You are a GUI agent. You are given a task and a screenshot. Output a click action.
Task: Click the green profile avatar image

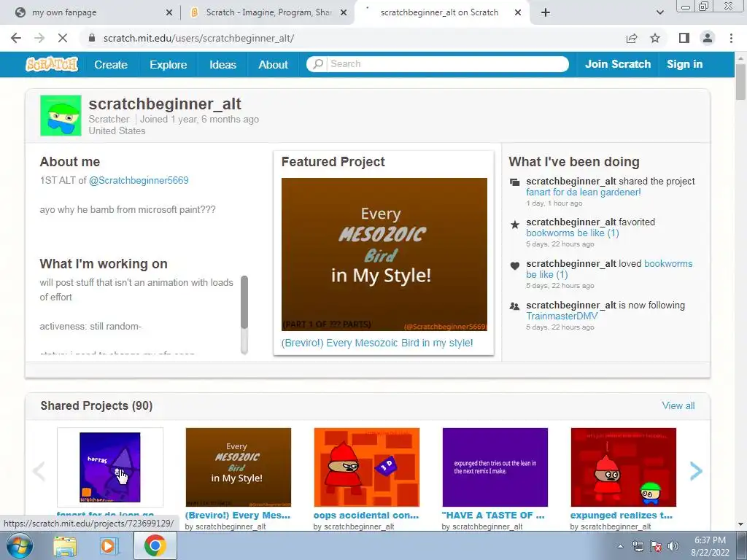click(61, 115)
